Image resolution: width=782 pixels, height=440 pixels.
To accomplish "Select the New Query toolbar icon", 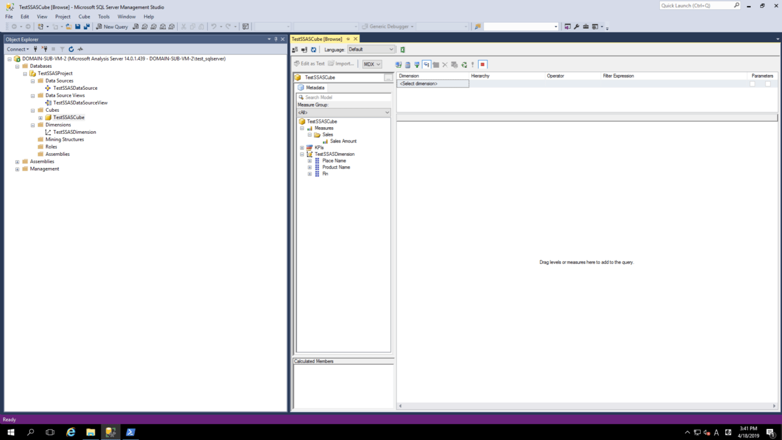I will click(114, 26).
